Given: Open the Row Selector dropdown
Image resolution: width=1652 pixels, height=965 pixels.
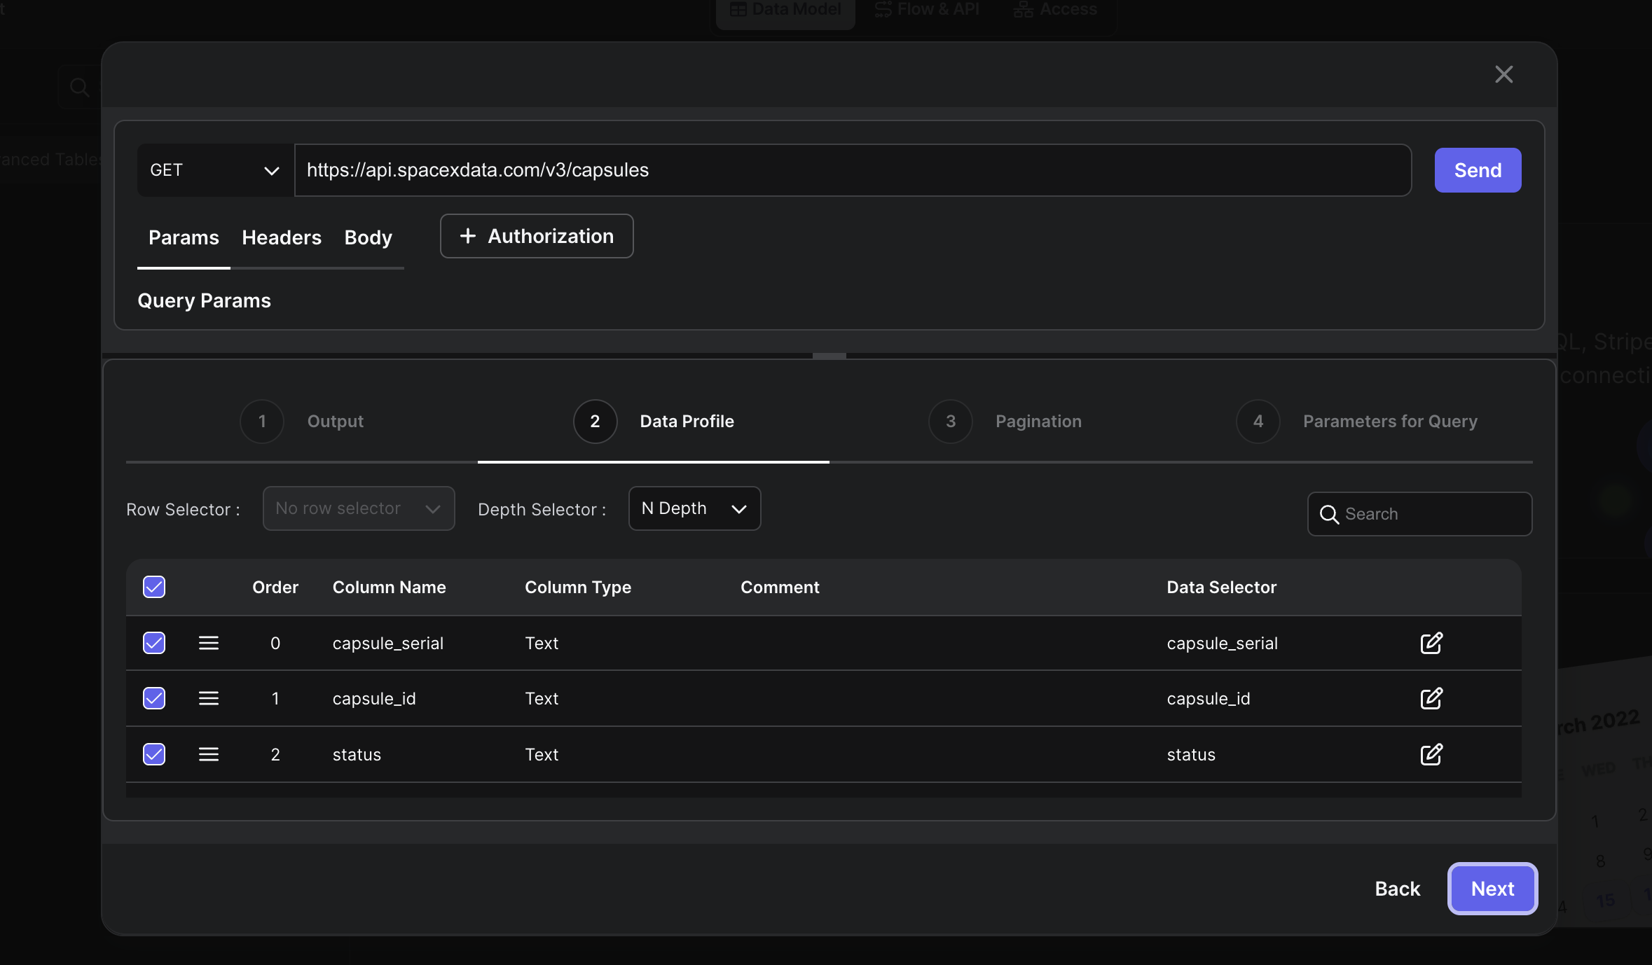Looking at the screenshot, I should (x=359, y=508).
